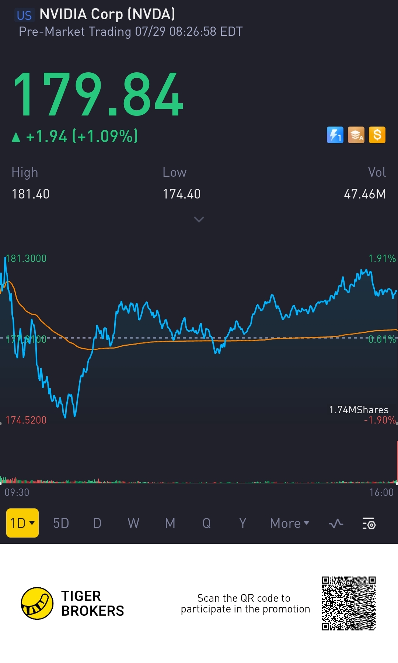Tap the -1.90% chart axis label
Viewport: 398px width, 663px height.
pyautogui.click(x=380, y=420)
